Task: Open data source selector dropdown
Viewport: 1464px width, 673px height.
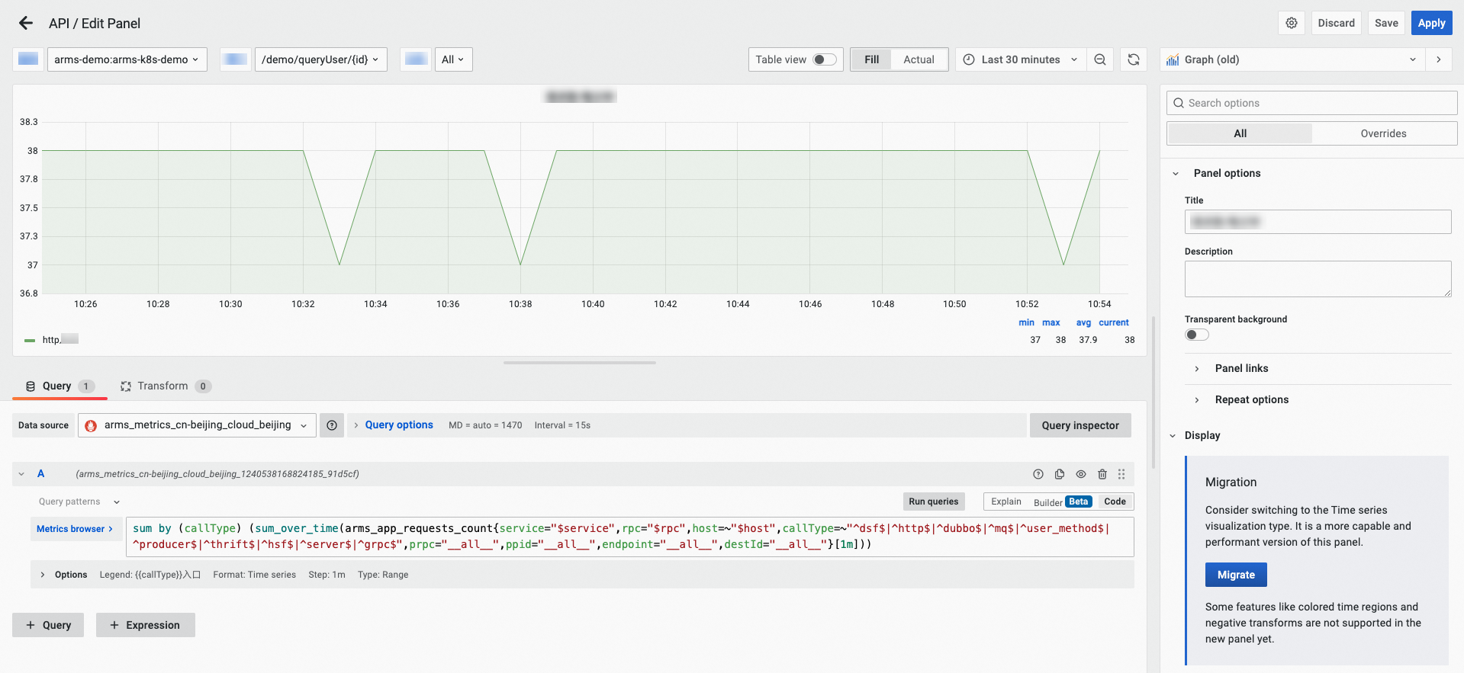Action: tap(197, 425)
